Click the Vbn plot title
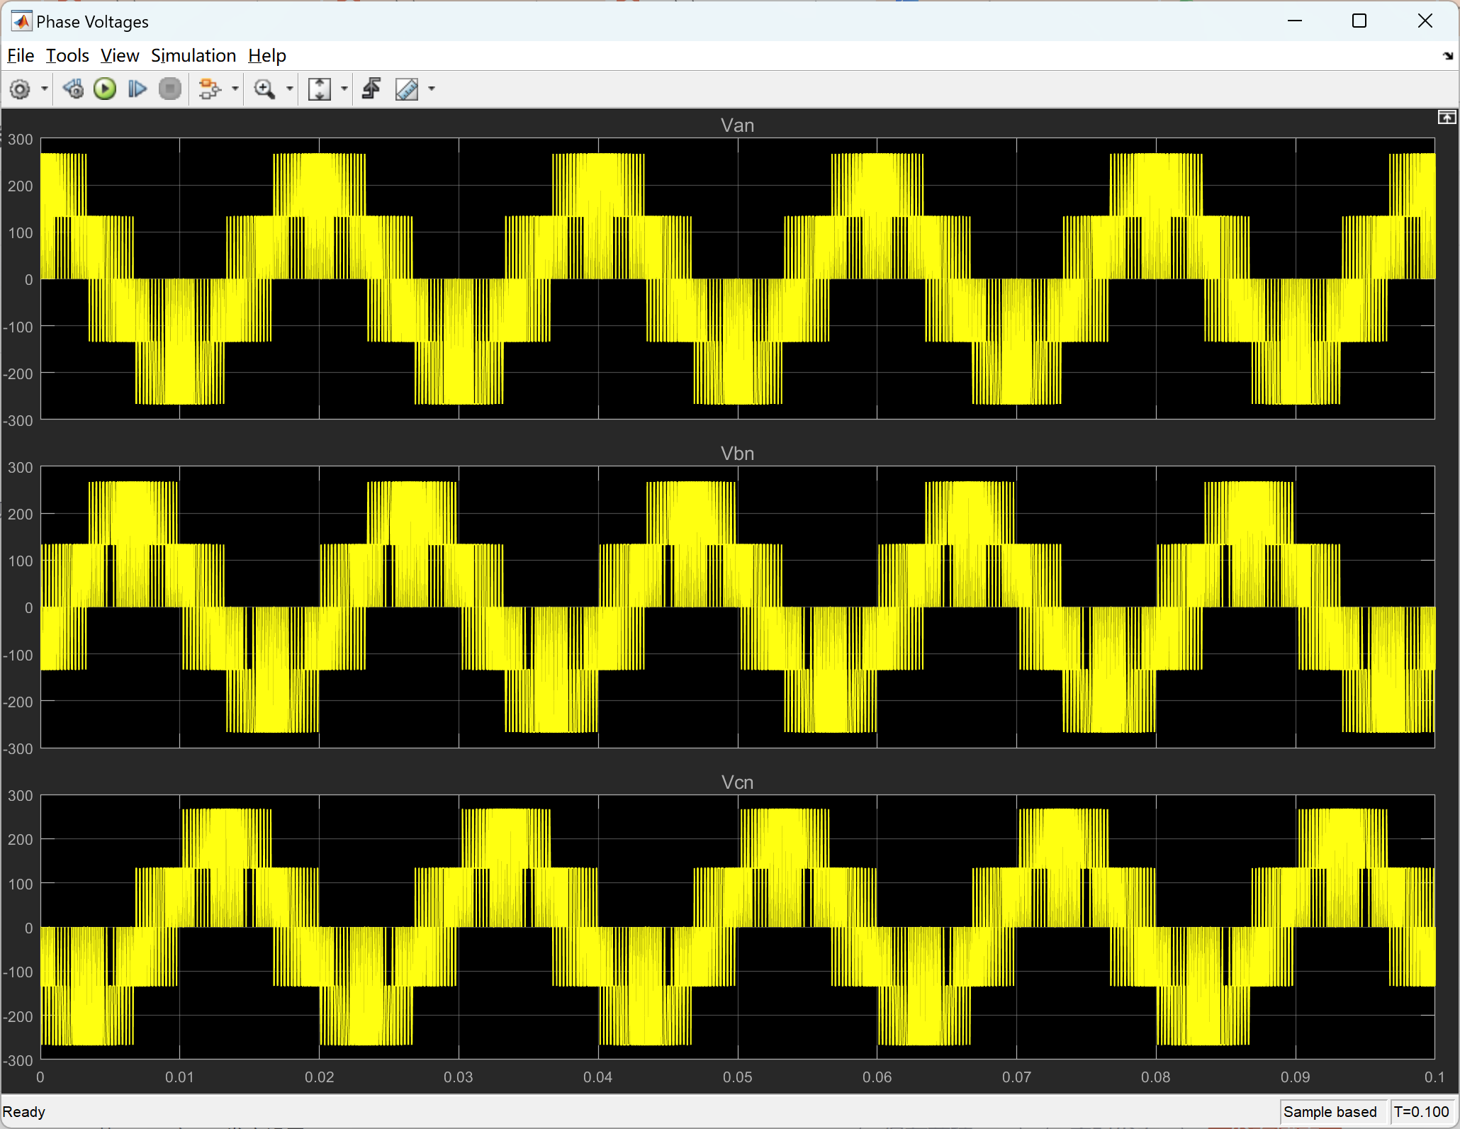Screen dimensions: 1460x1129 click(737, 454)
